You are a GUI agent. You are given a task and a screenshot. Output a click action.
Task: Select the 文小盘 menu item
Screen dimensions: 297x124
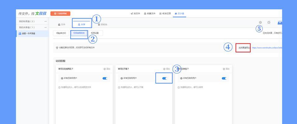click(179, 14)
